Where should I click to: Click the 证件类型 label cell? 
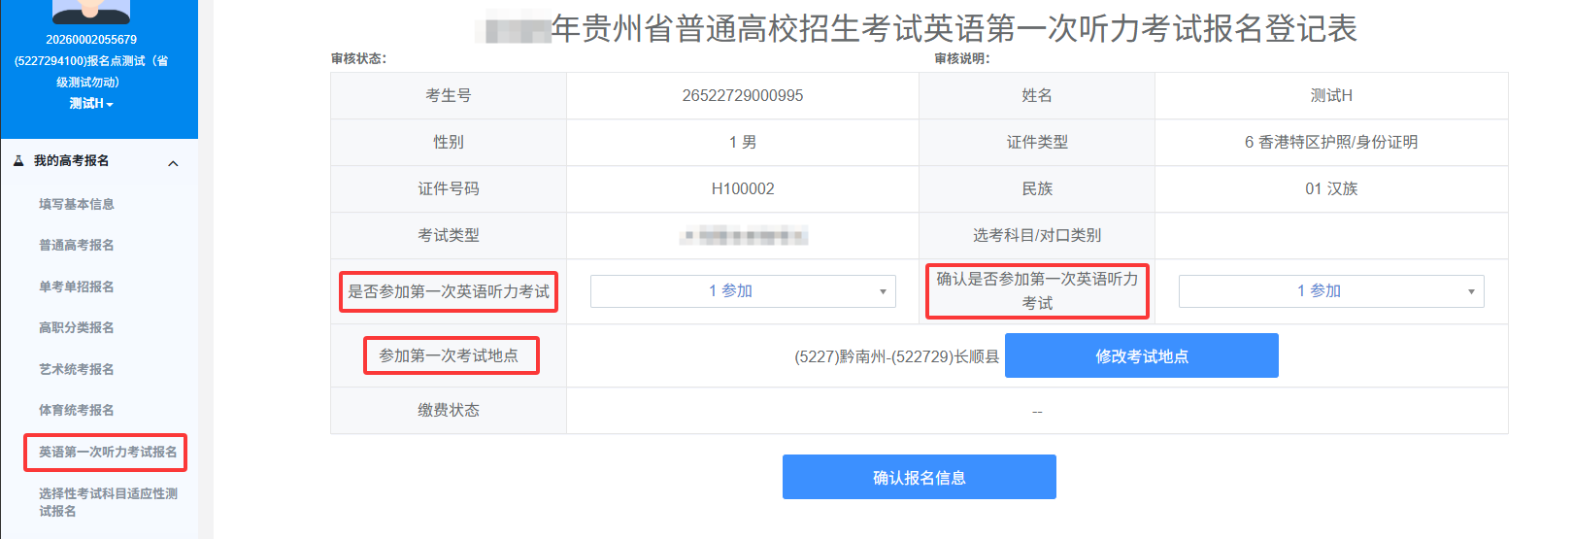coord(1037,142)
